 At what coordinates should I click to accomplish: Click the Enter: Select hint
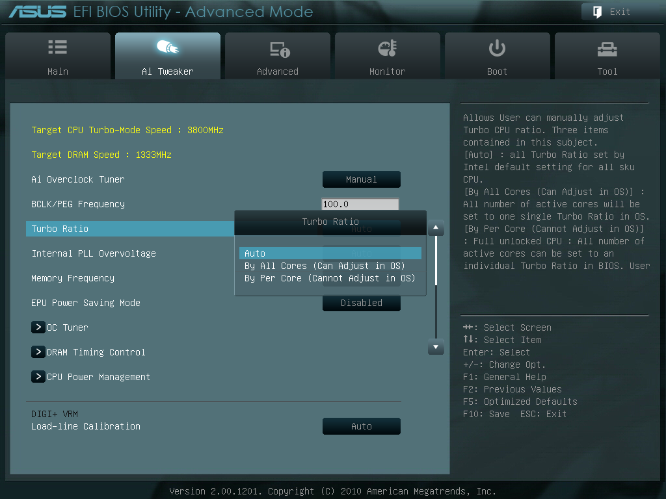point(496,352)
